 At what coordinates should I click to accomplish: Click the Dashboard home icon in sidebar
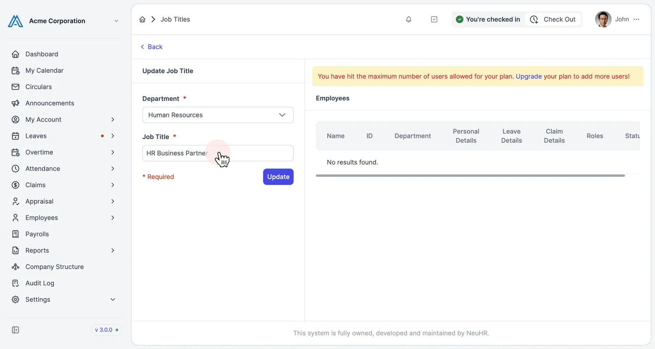coord(15,54)
